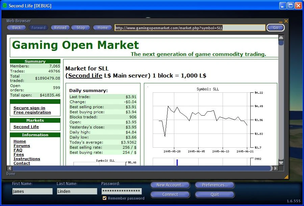Click the Daily summary heading

pyautogui.click(x=88, y=90)
